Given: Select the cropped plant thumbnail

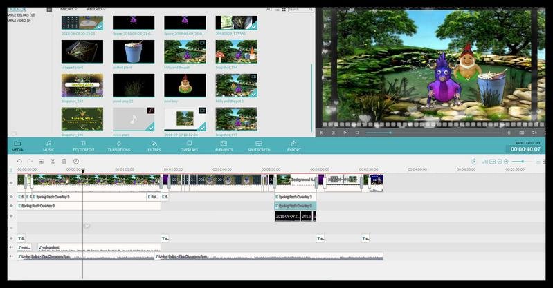Looking at the screenshot, I should pyautogui.click(x=82, y=51).
